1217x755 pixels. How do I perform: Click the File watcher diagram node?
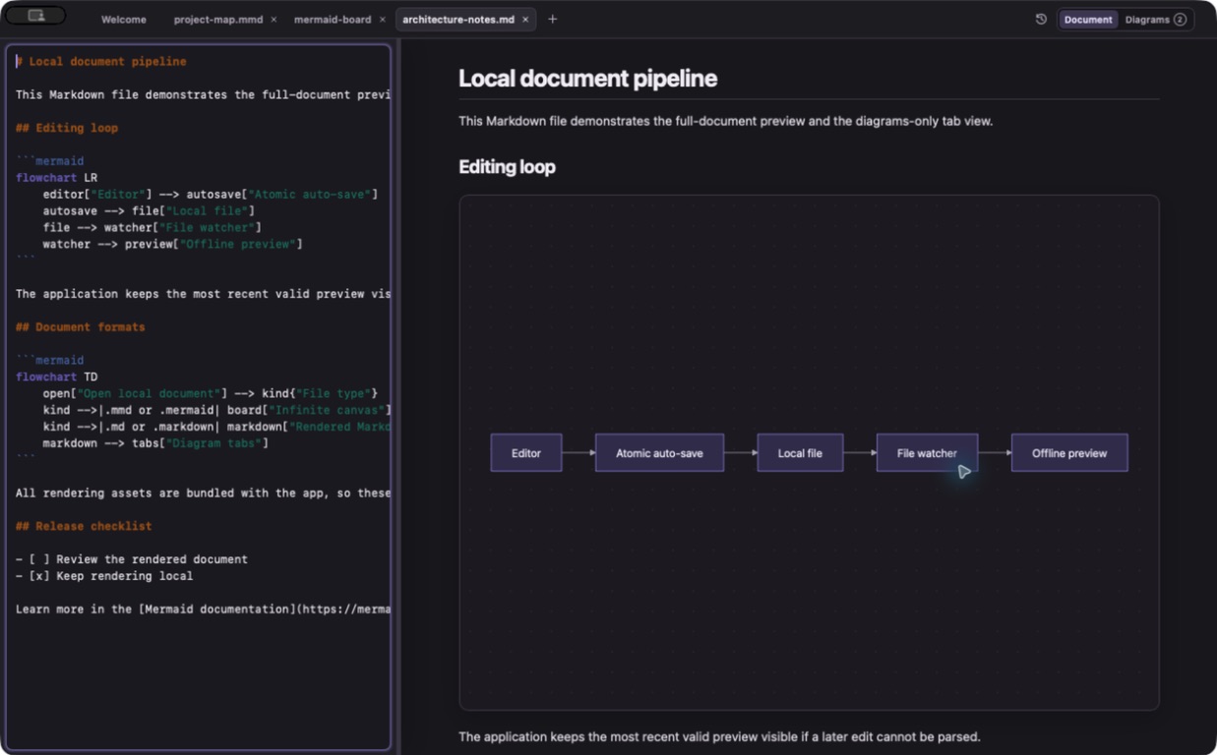pos(927,453)
